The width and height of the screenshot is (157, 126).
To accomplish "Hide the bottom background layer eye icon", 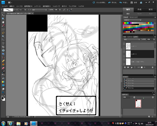I will (124, 62).
